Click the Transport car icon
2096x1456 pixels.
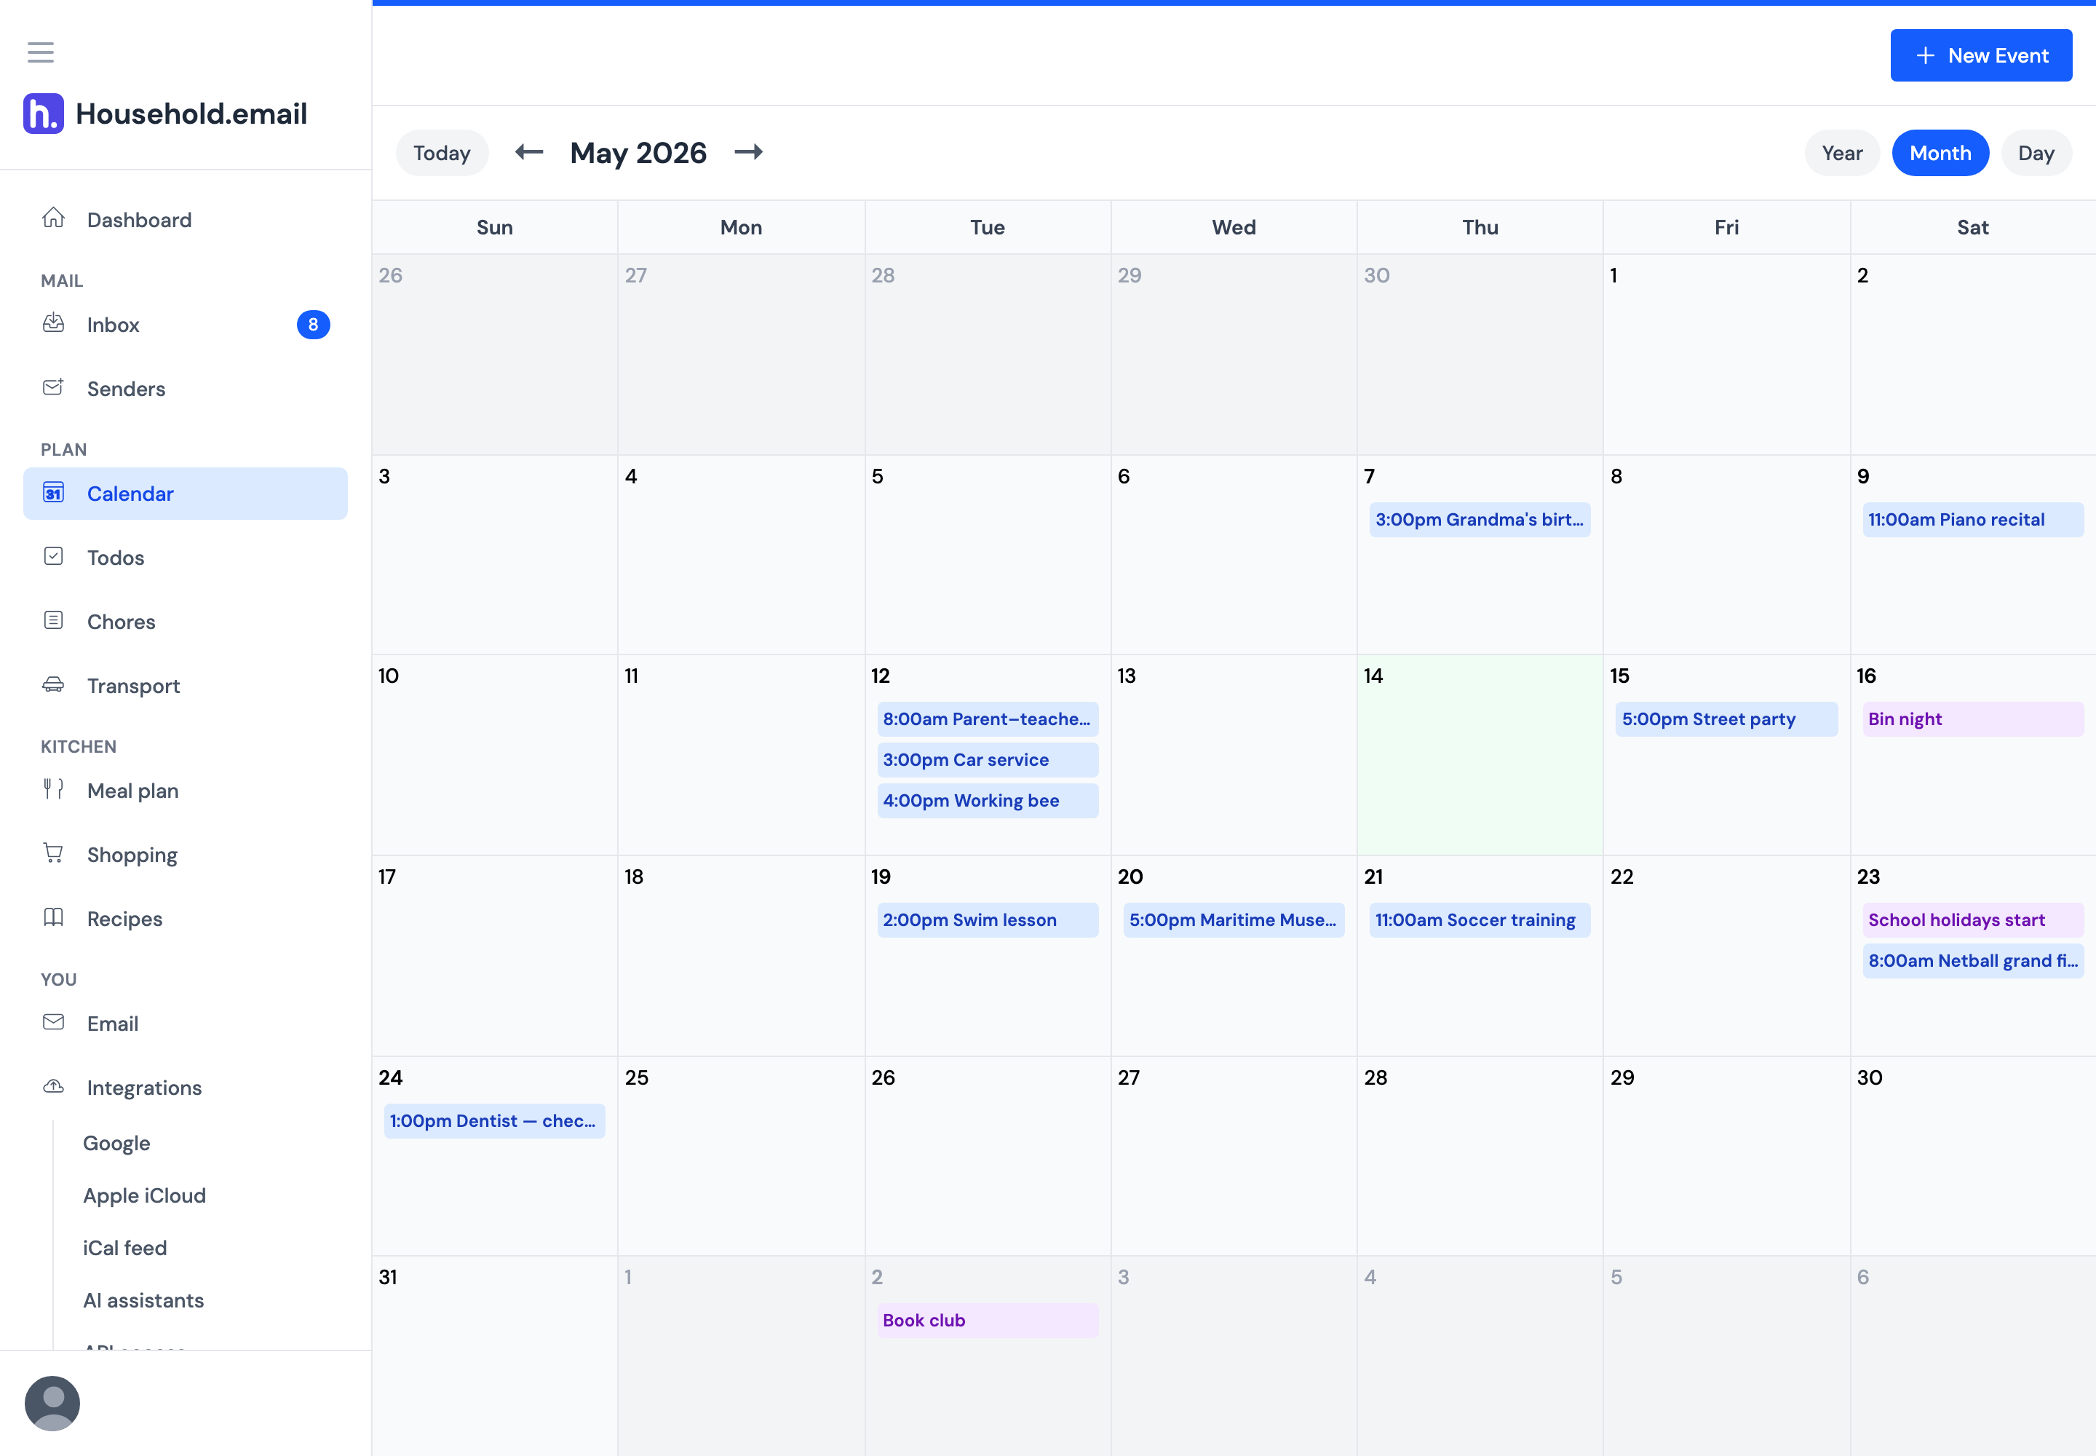tap(54, 684)
